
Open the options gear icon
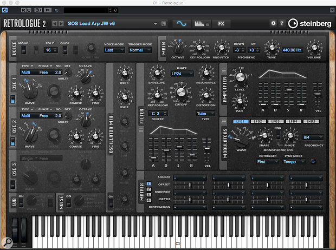point(273,23)
